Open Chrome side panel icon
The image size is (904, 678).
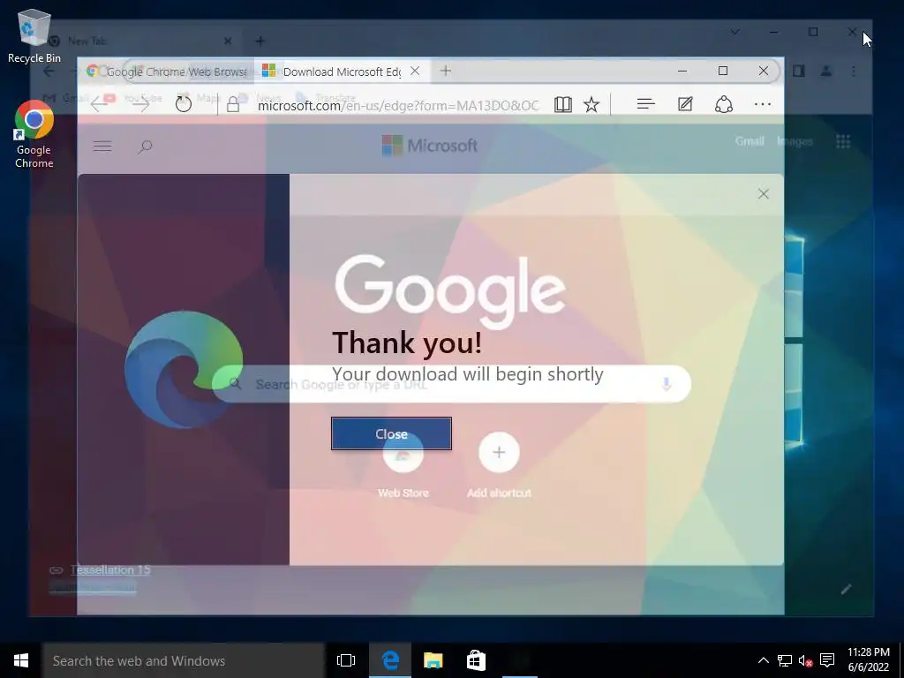(x=798, y=71)
